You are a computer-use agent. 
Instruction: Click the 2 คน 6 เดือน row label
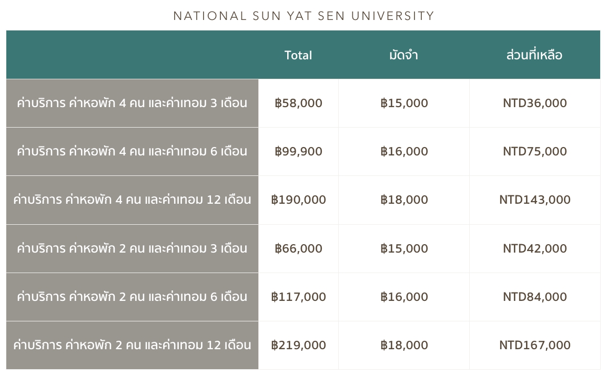pyautogui.click(x=132, y=297)
